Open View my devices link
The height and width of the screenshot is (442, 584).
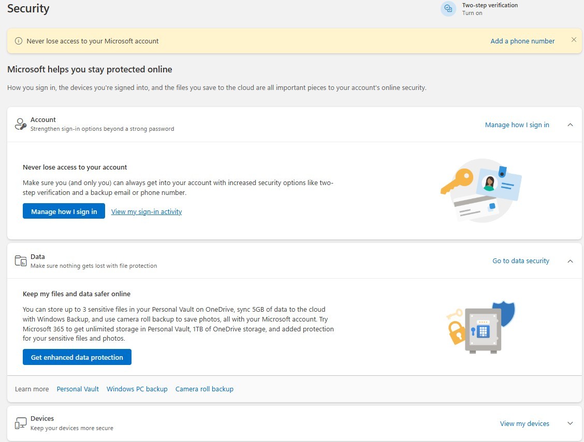tap(524, 423)
